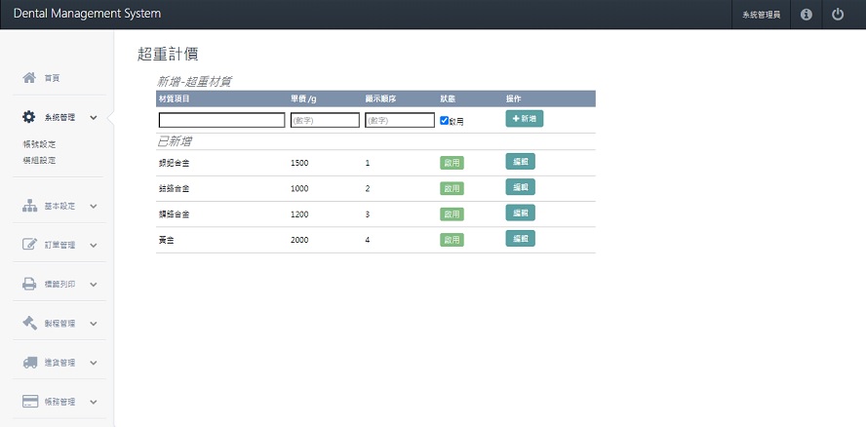
Task: Click the material name in the 1000 row
Action: pyautogui.click(x=174, y=189)
